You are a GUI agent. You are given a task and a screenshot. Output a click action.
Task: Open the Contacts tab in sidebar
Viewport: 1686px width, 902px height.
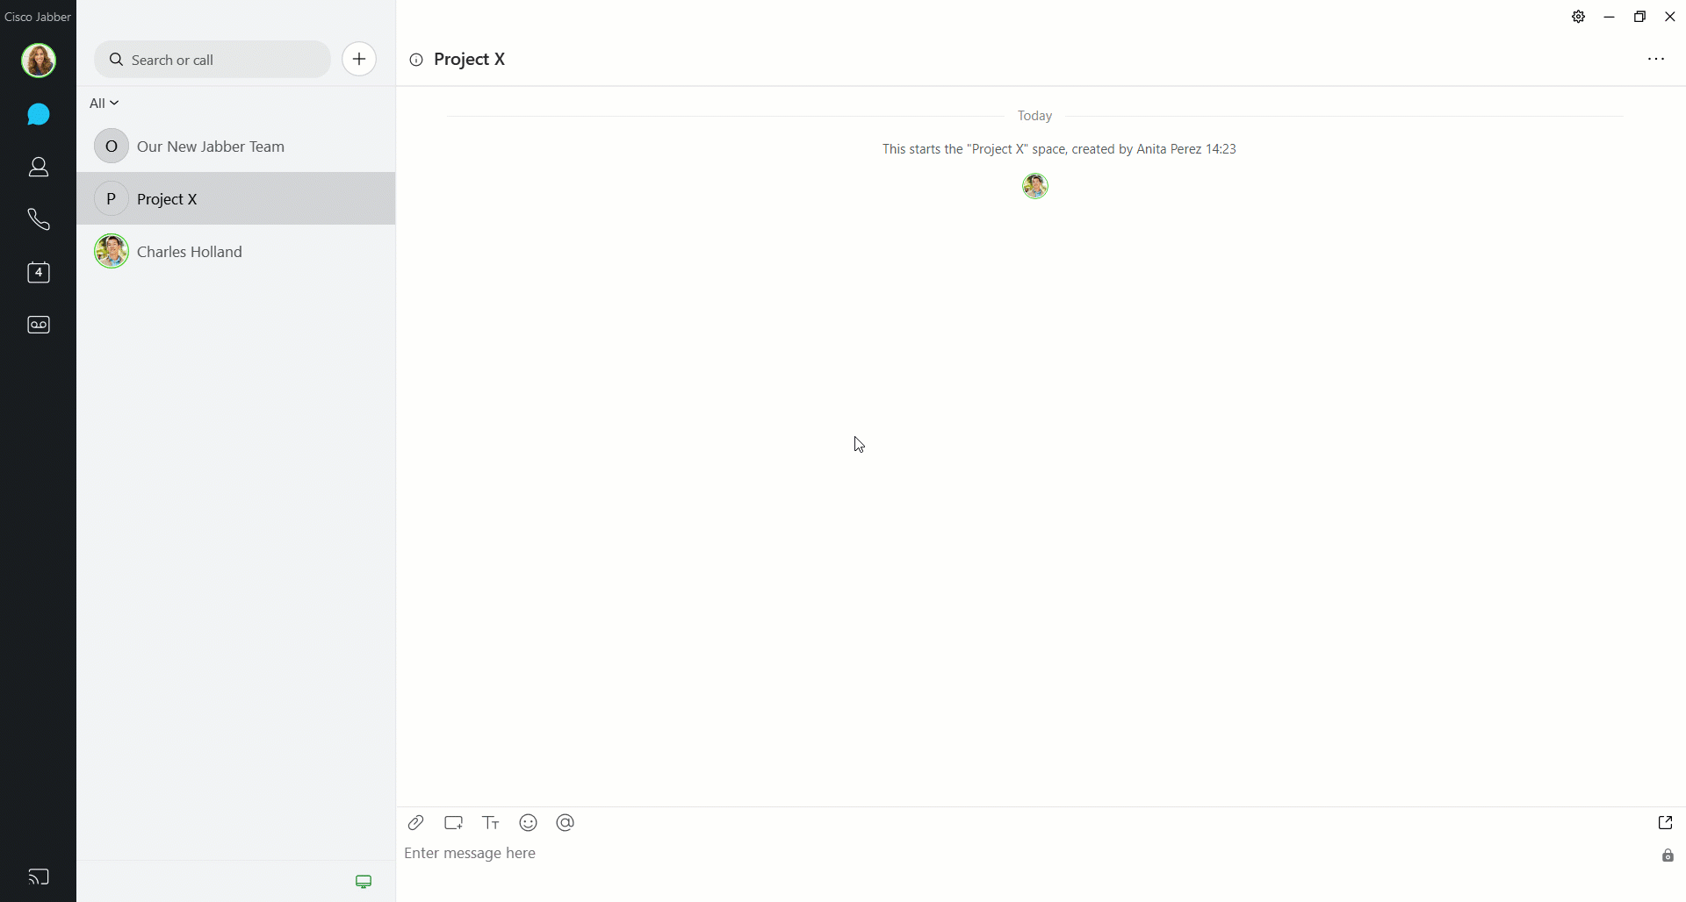click(38, 167)
